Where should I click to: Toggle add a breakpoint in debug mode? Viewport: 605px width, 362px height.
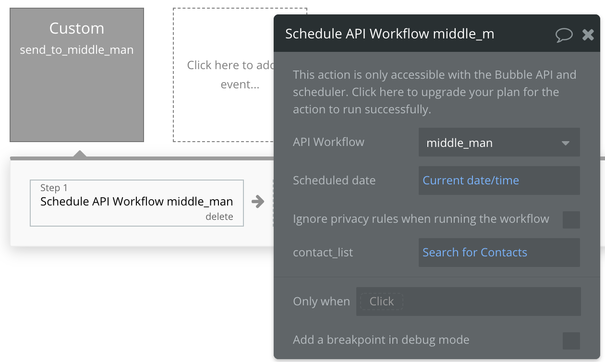(x=571, y=340)
